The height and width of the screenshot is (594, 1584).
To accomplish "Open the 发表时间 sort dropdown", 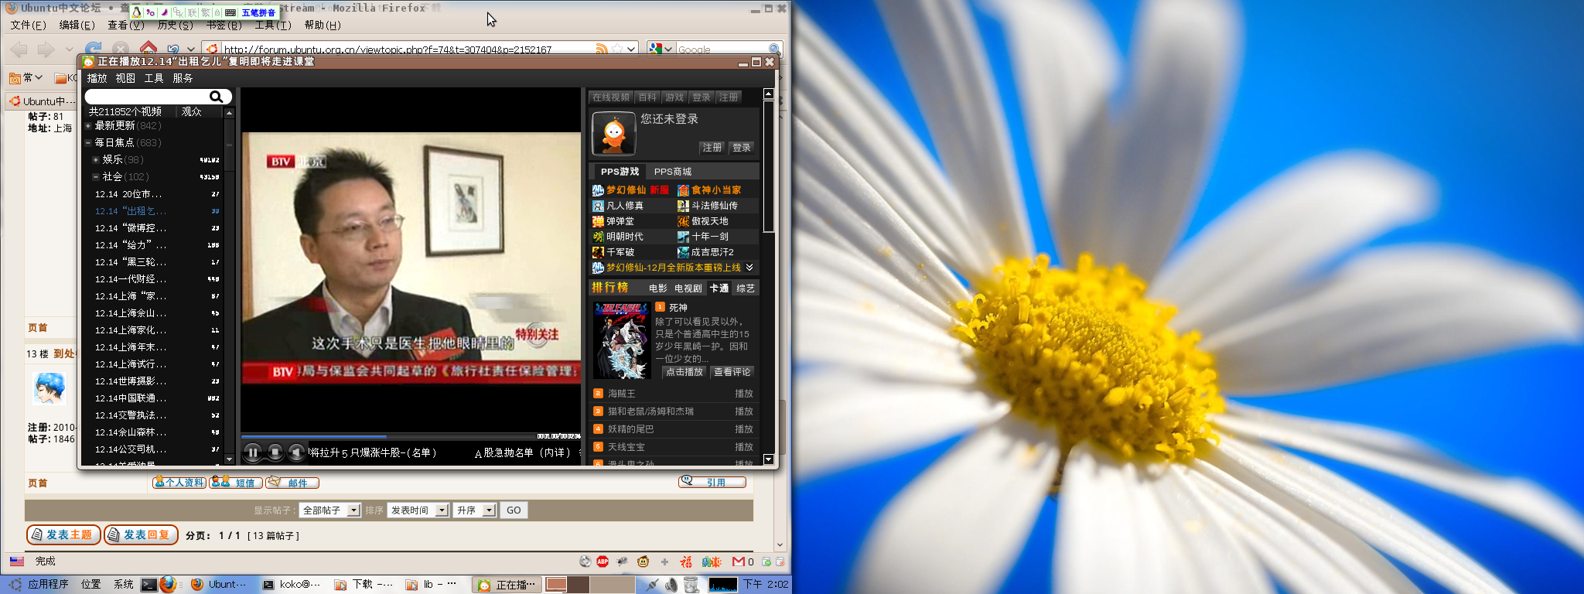I will coord(418,510).
